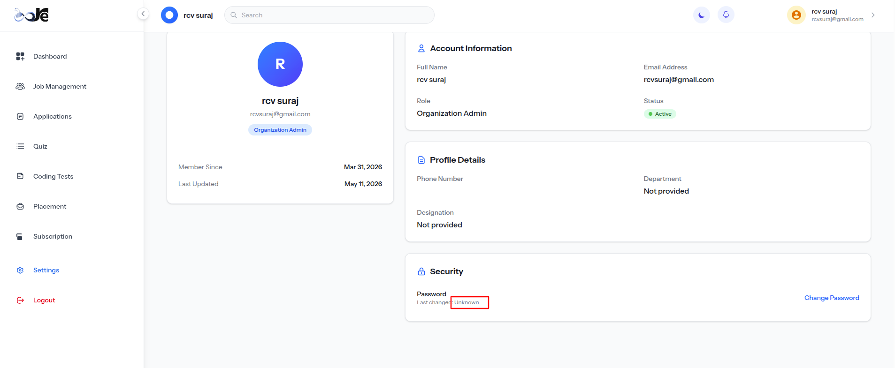The height and width of the screenshot is (368, 895).
Task: Click the 'Unknown' last changed password text
Action: coord(467,302)
